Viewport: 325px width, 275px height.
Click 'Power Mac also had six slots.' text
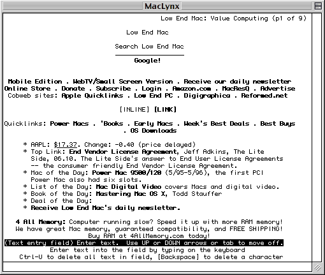pyautogui.click(x=86, y=180)
